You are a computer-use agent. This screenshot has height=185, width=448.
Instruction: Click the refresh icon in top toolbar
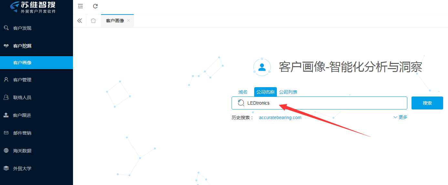click(x=95, y=6)
